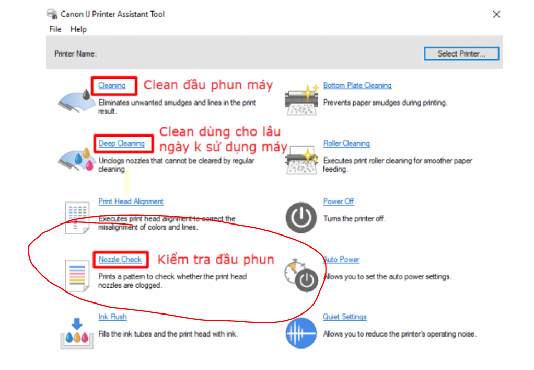
Task: Click the Bottom Plate Cleaning link
Action: pos(357,86)
